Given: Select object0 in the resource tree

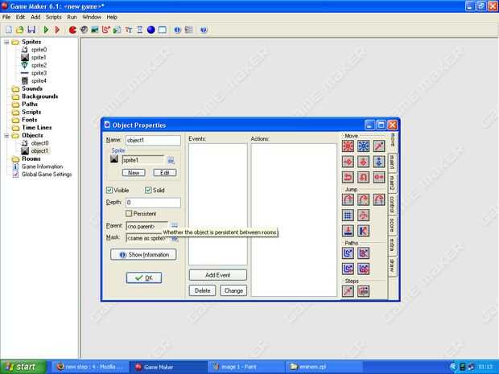Looking at the screenshot, I should pos(39,143).
